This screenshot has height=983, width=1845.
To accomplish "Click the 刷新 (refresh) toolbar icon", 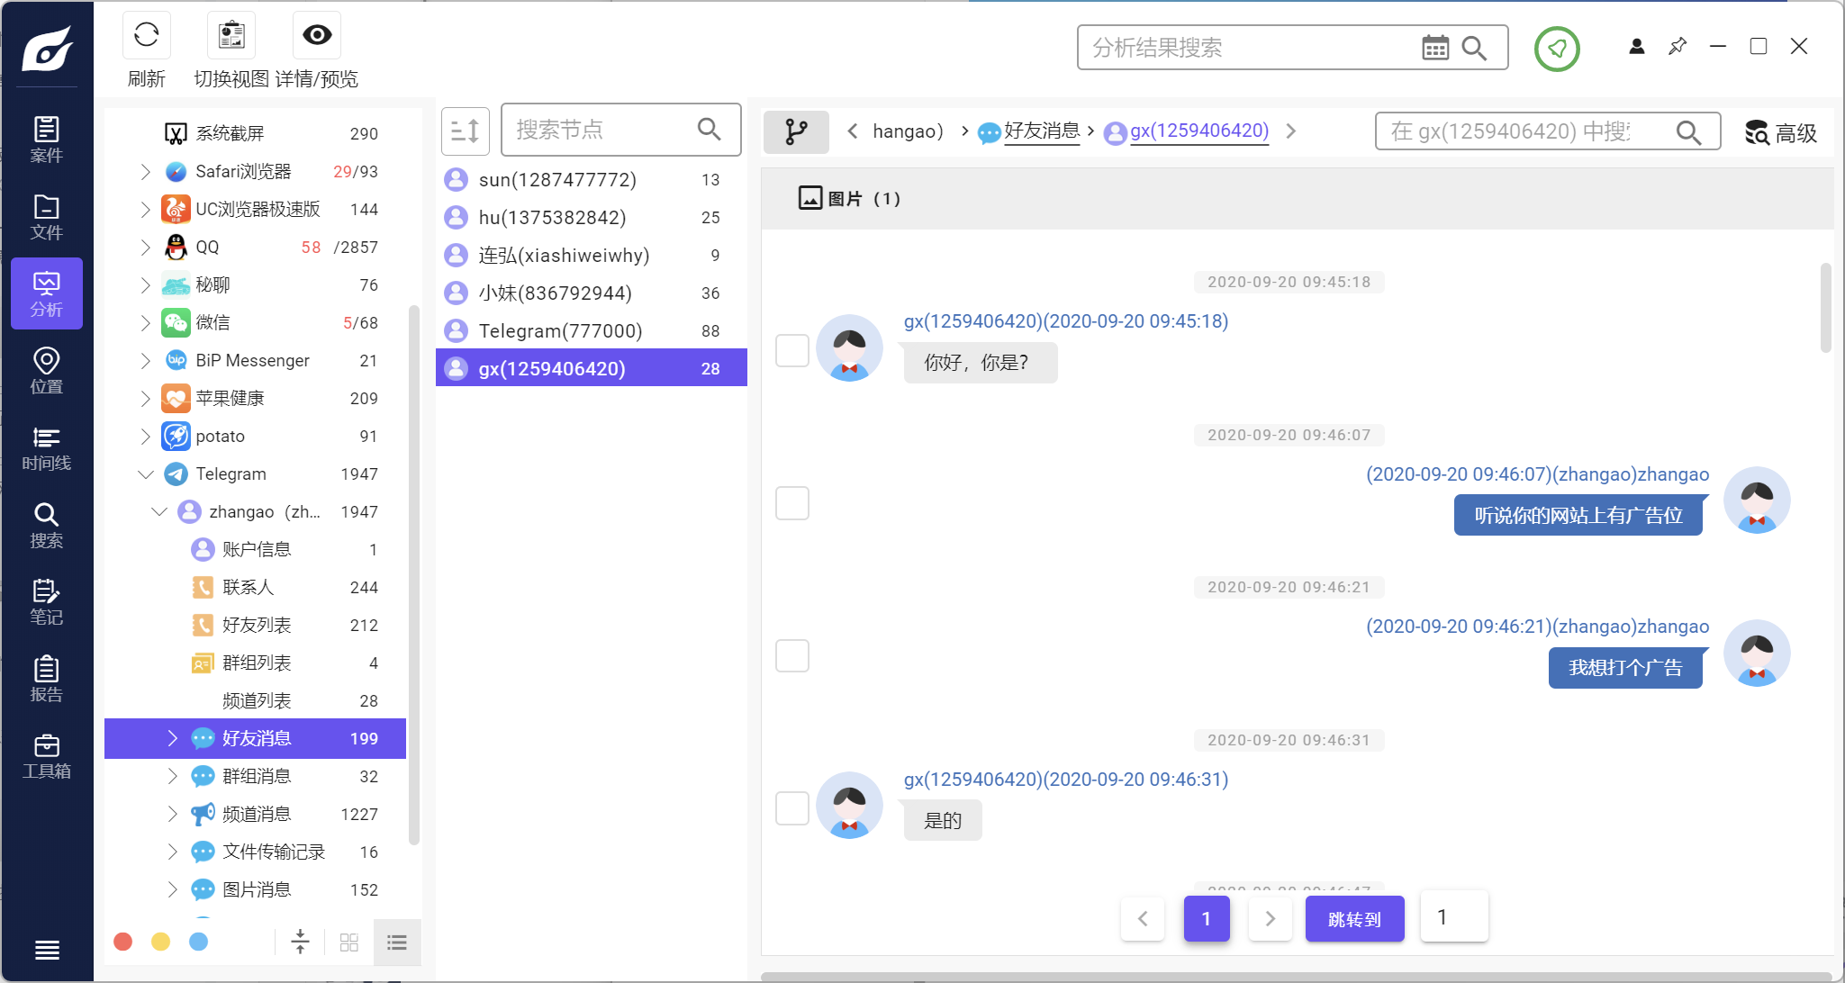I will (146, 35).
